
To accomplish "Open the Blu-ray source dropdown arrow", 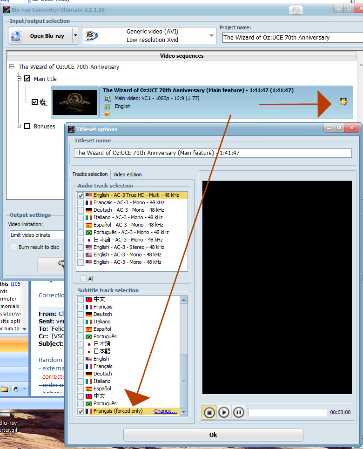I will click(x=76, y=35).
